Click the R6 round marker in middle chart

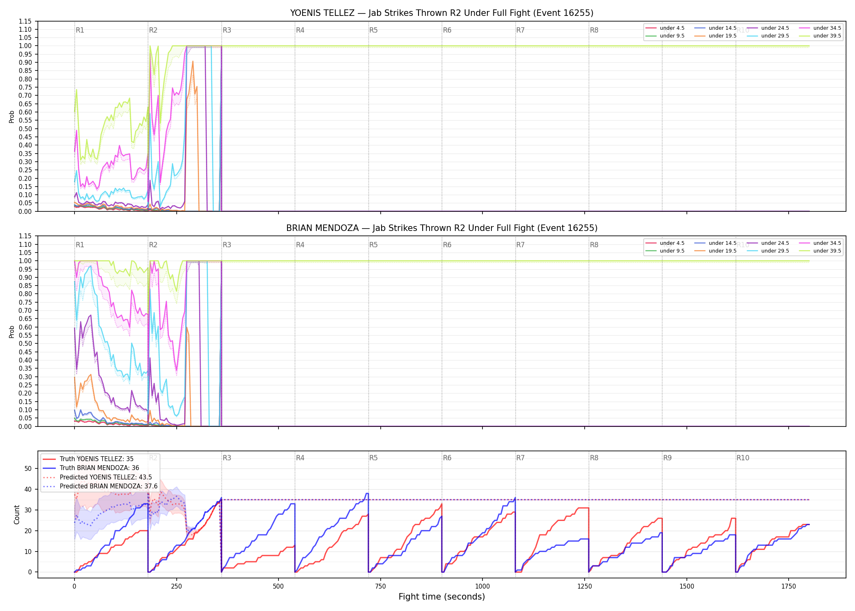(x=447, y=245)
